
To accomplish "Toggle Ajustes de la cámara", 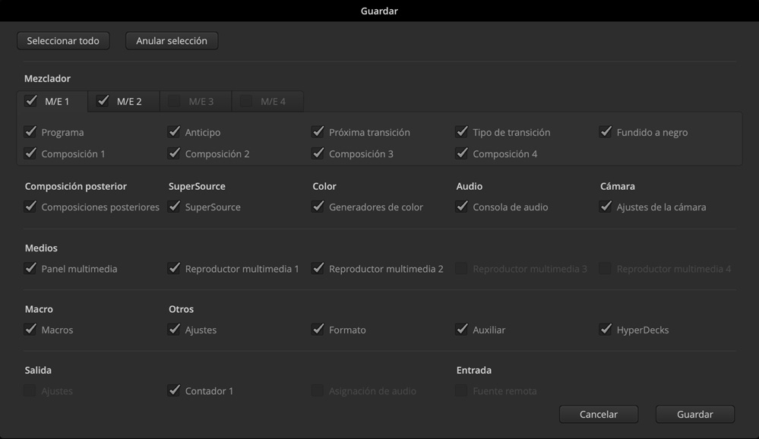I will coord(606,207).
